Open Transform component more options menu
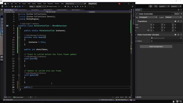183x103 pixels. [181, 21]
